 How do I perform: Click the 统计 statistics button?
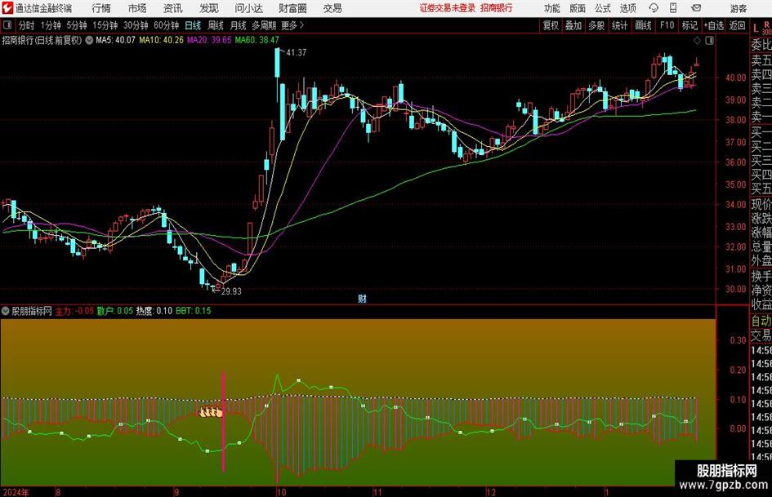click(619, 25)
